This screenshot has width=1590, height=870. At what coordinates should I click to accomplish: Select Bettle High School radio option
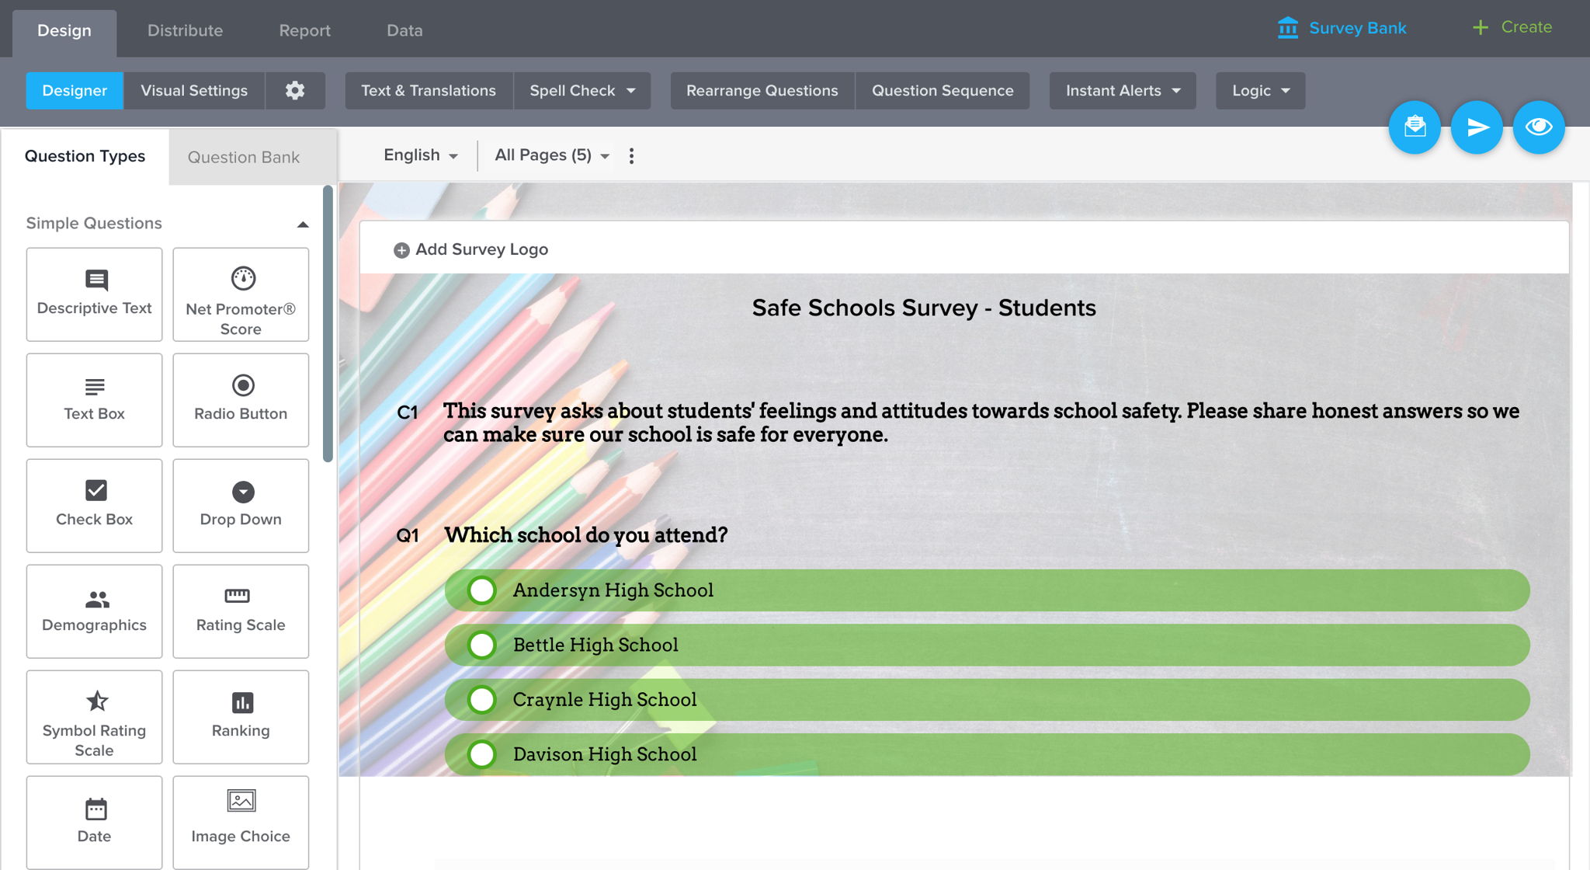pyautogui.click(x=482, y=645)
